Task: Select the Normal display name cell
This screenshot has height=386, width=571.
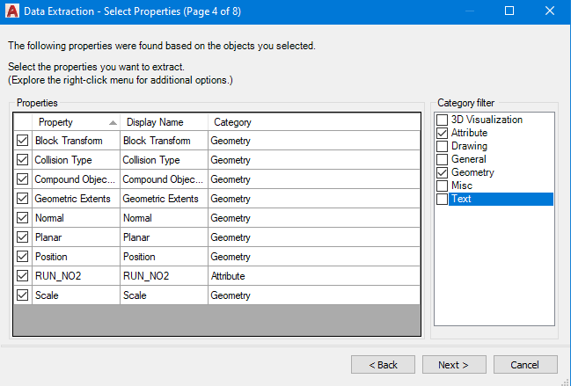Action: point(164,217)
